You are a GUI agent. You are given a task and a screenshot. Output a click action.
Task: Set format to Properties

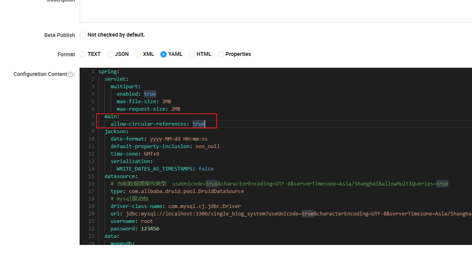tap(221, 54)
